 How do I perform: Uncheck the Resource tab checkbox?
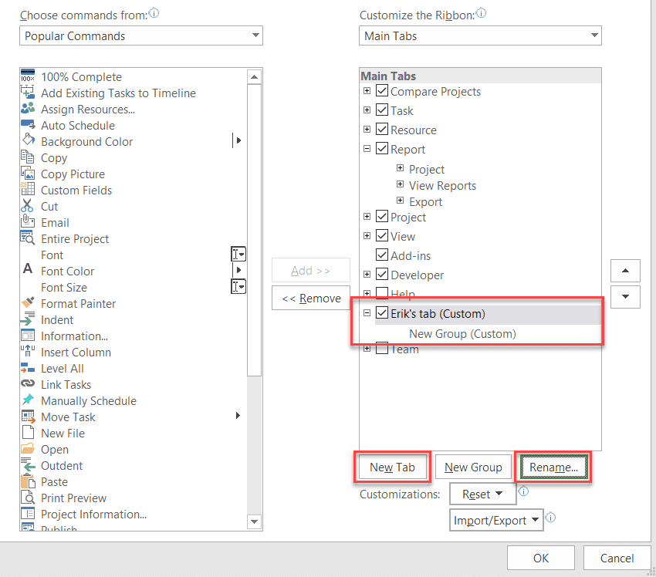382,129
